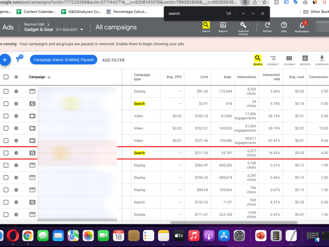Click the next match arrow in find bar
Image resolution: width=329 pixels, height=247 pixels.
tap(253, 14)
